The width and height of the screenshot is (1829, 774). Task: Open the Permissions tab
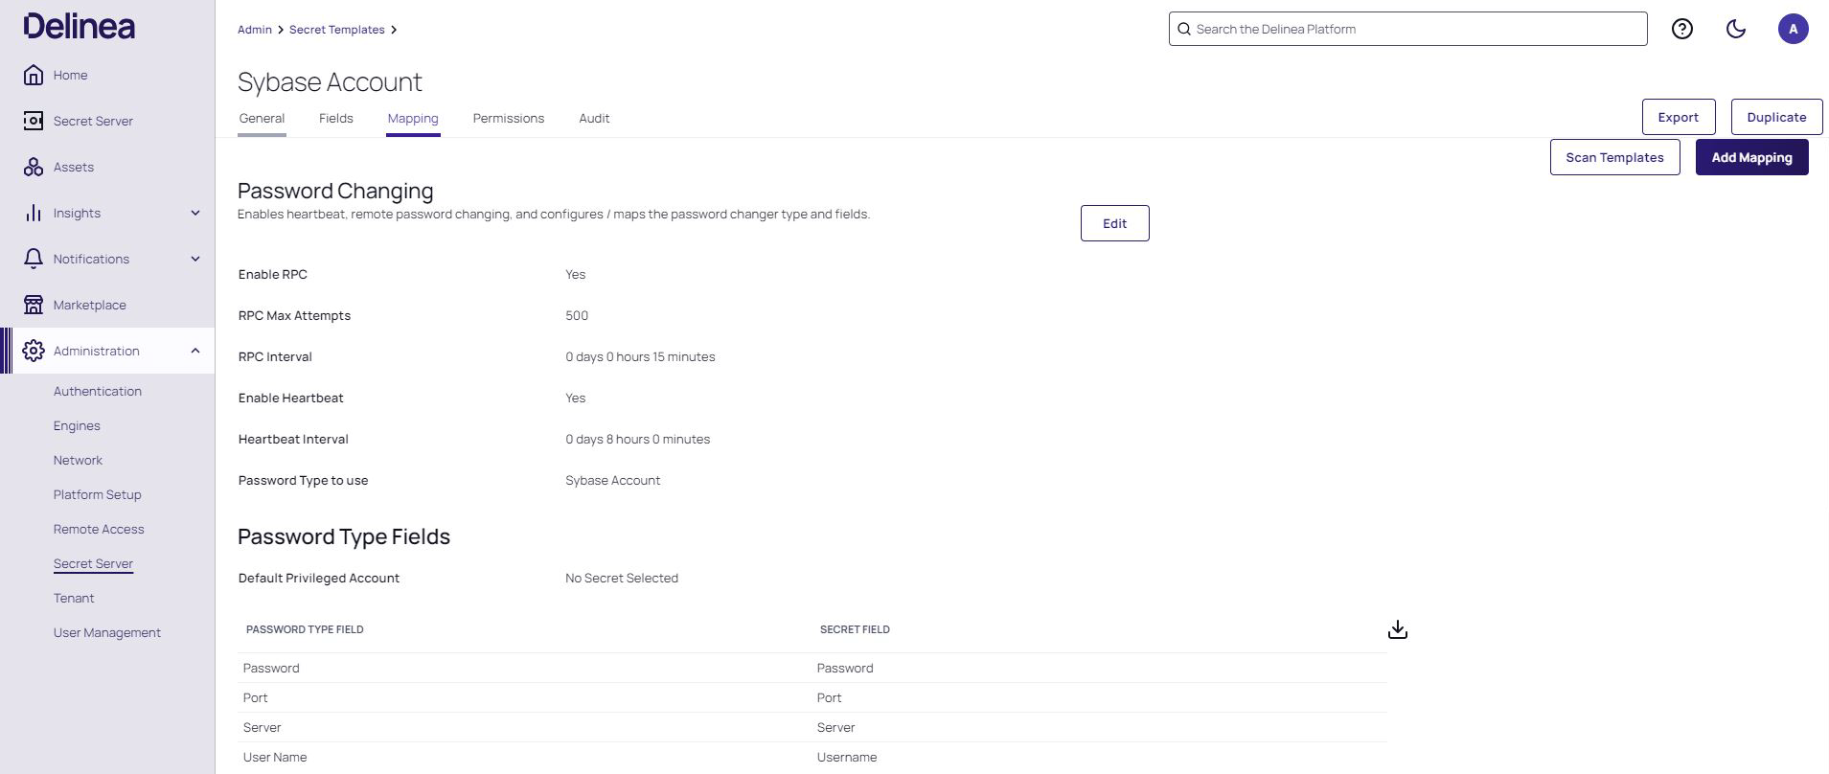tap(508, 118)
